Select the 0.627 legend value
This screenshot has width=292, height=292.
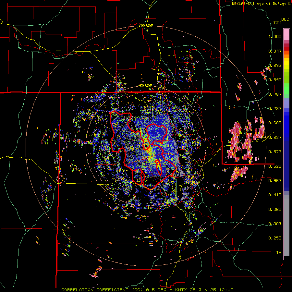[275, 138]
